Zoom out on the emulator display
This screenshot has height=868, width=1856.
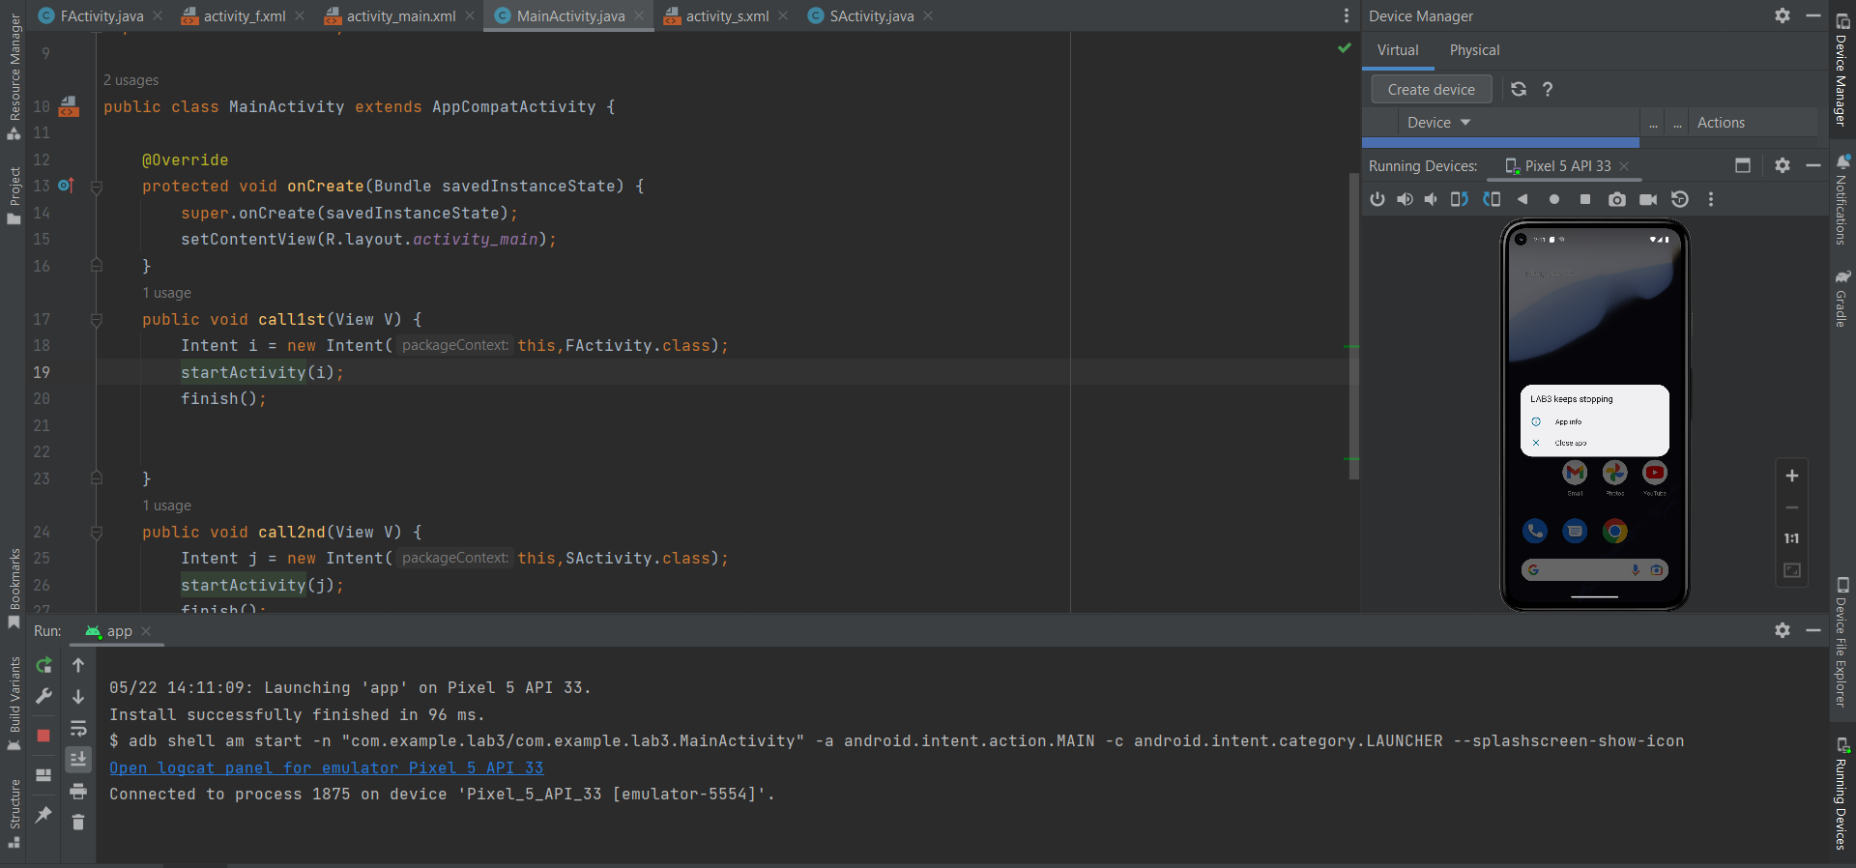point(1792,507)
